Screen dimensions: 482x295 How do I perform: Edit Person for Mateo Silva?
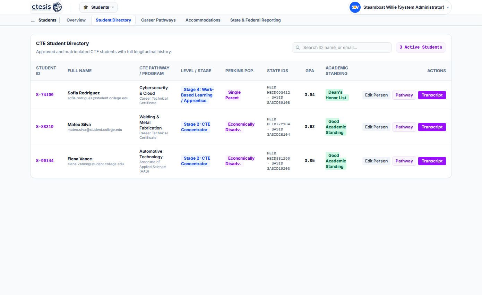[376, 127]
